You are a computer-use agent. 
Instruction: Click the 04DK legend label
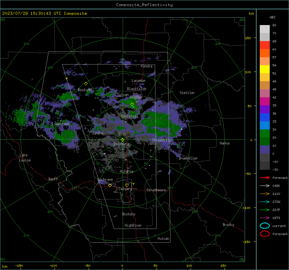[276, 186]
